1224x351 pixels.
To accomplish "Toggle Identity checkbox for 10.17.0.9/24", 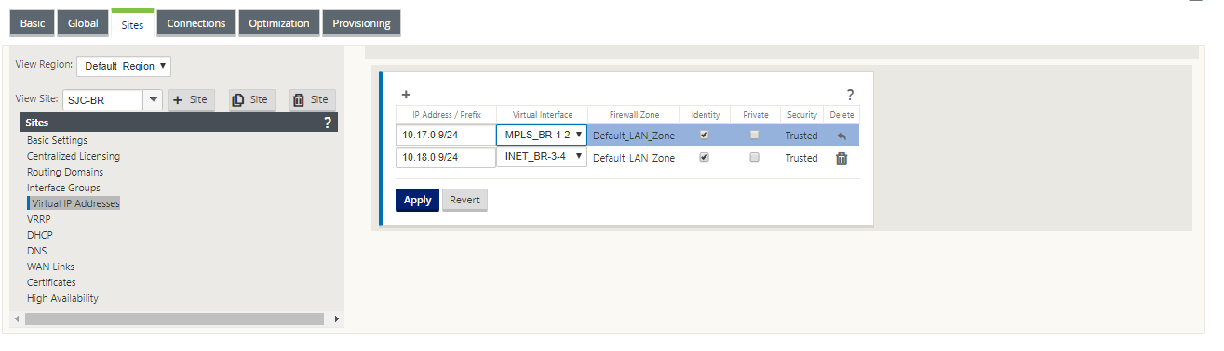I will [705, 135].
